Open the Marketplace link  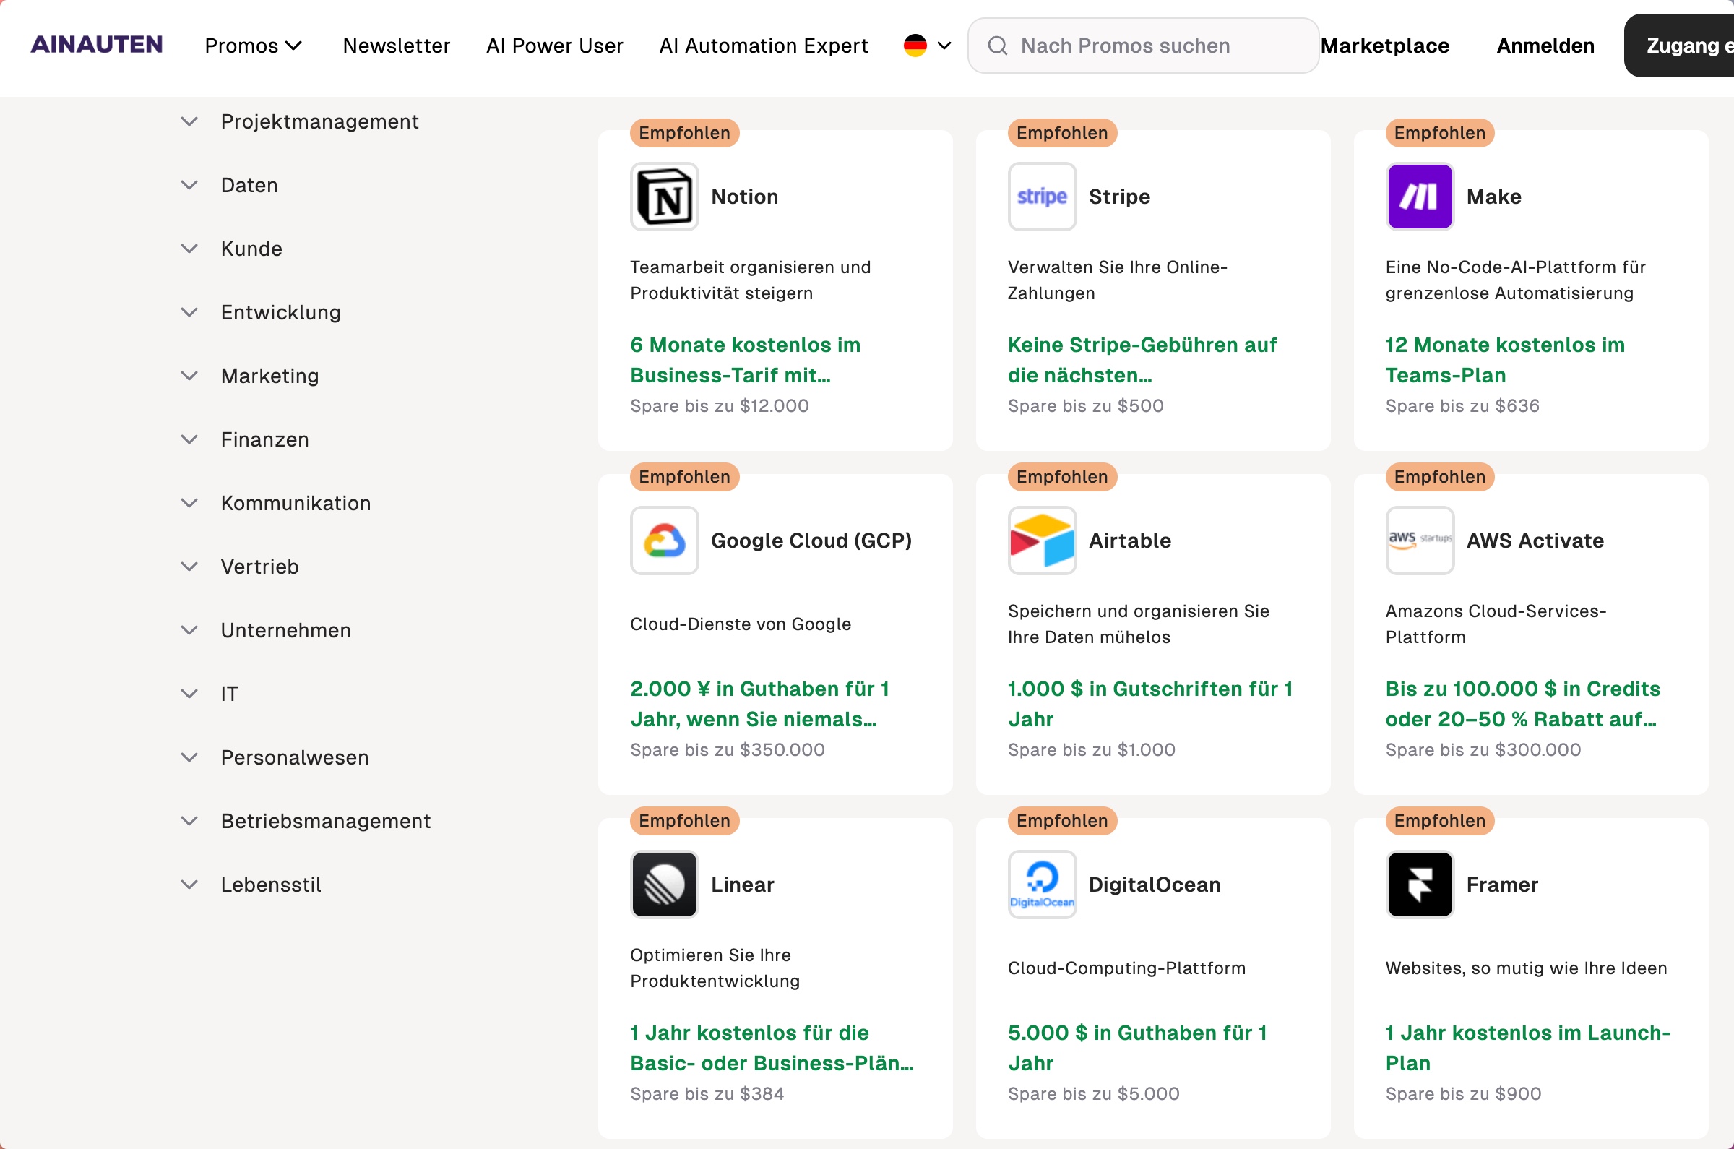coord(1384,46)
